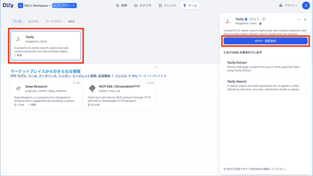Open the README help link
Image resolution: width=313 pixels, height=176 pixels.
(x=255, y=169)
